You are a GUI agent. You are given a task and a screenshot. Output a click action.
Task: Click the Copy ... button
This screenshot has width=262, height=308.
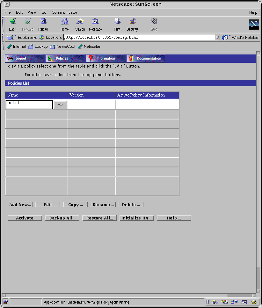pyautogui.click(x=76, y=204)
